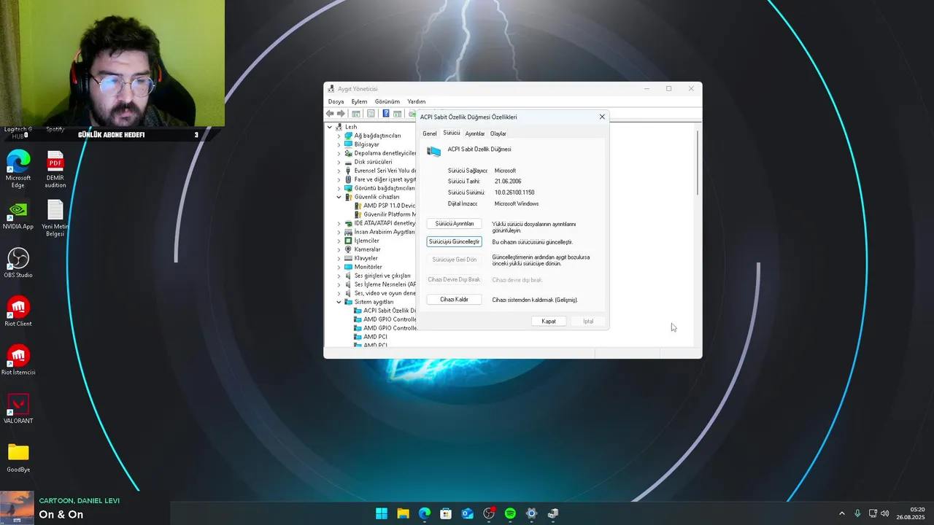This screenshot has width=934, height=525.
Task: Launch OBS Studio desktop shortcut
Action: coord(18,263)
